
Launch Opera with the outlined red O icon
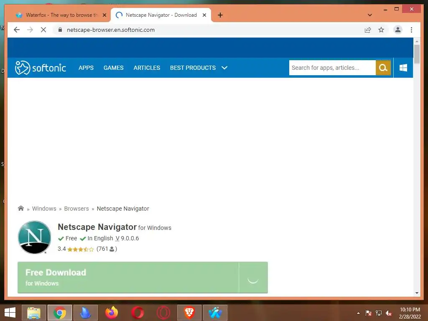163,313
